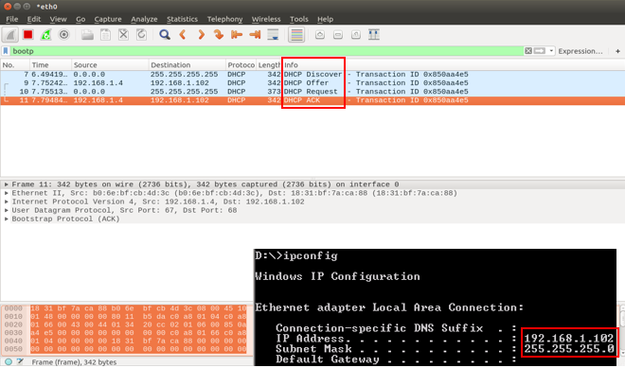Expand the Frame 11 tree row

[7, 184]
